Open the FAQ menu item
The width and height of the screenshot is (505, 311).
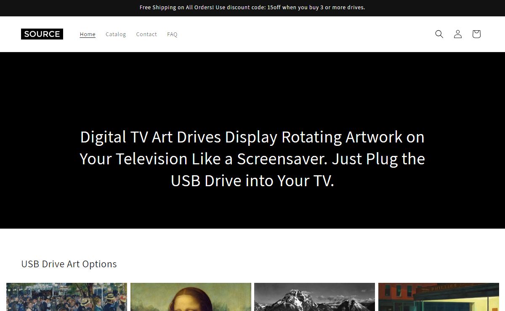pyautogui.click(x=172, y=34)
